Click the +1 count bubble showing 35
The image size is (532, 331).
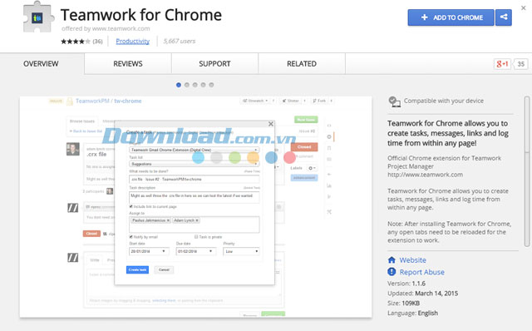pos(521,64)
